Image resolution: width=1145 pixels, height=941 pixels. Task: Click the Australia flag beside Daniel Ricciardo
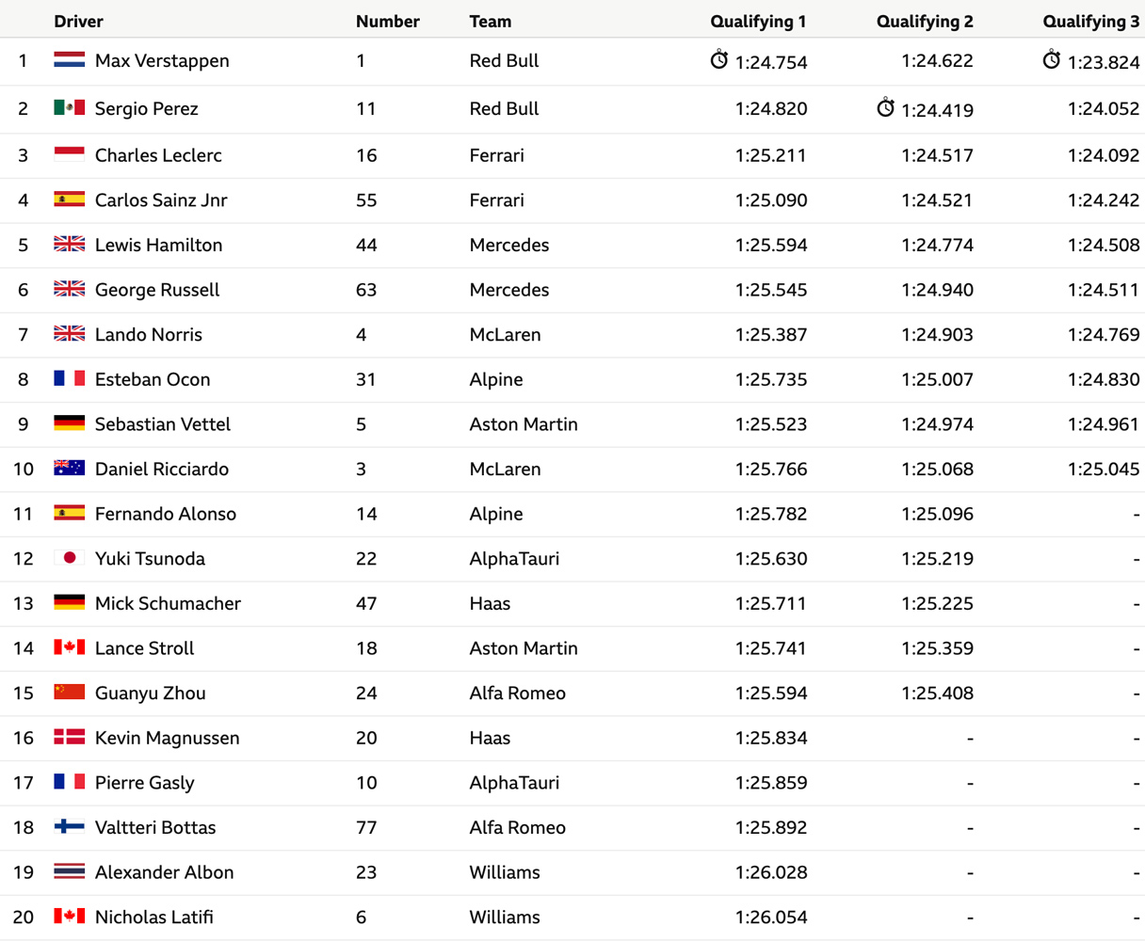tap(70, 469)
